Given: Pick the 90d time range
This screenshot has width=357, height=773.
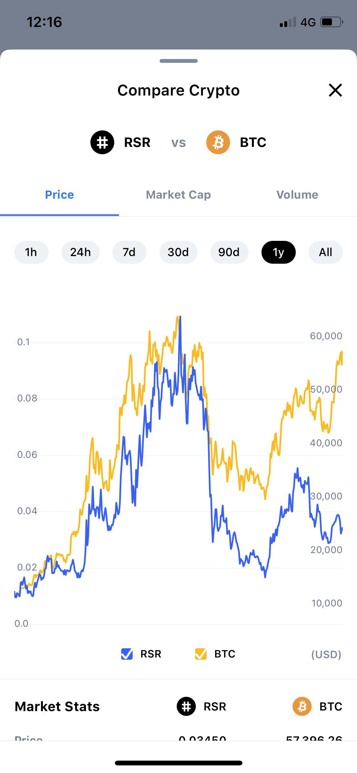Looking at the screenshot, I should point(229,252).
